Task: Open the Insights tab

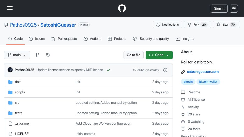Action: pyautogui.click(x=185, y=39)
